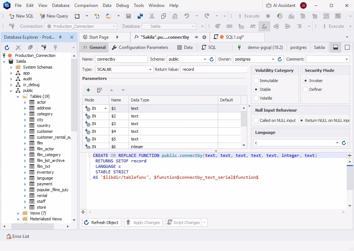The width and height of the screenshot is (354, 251).
Task: Expand the System Schemas node
Action: click(11, 67)
